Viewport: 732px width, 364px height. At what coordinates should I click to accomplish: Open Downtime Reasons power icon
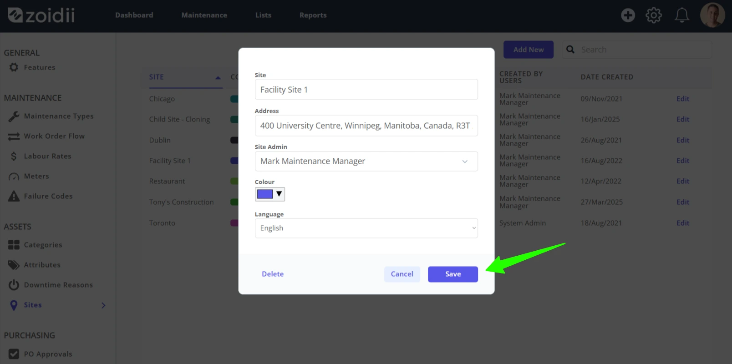[14, 285]
